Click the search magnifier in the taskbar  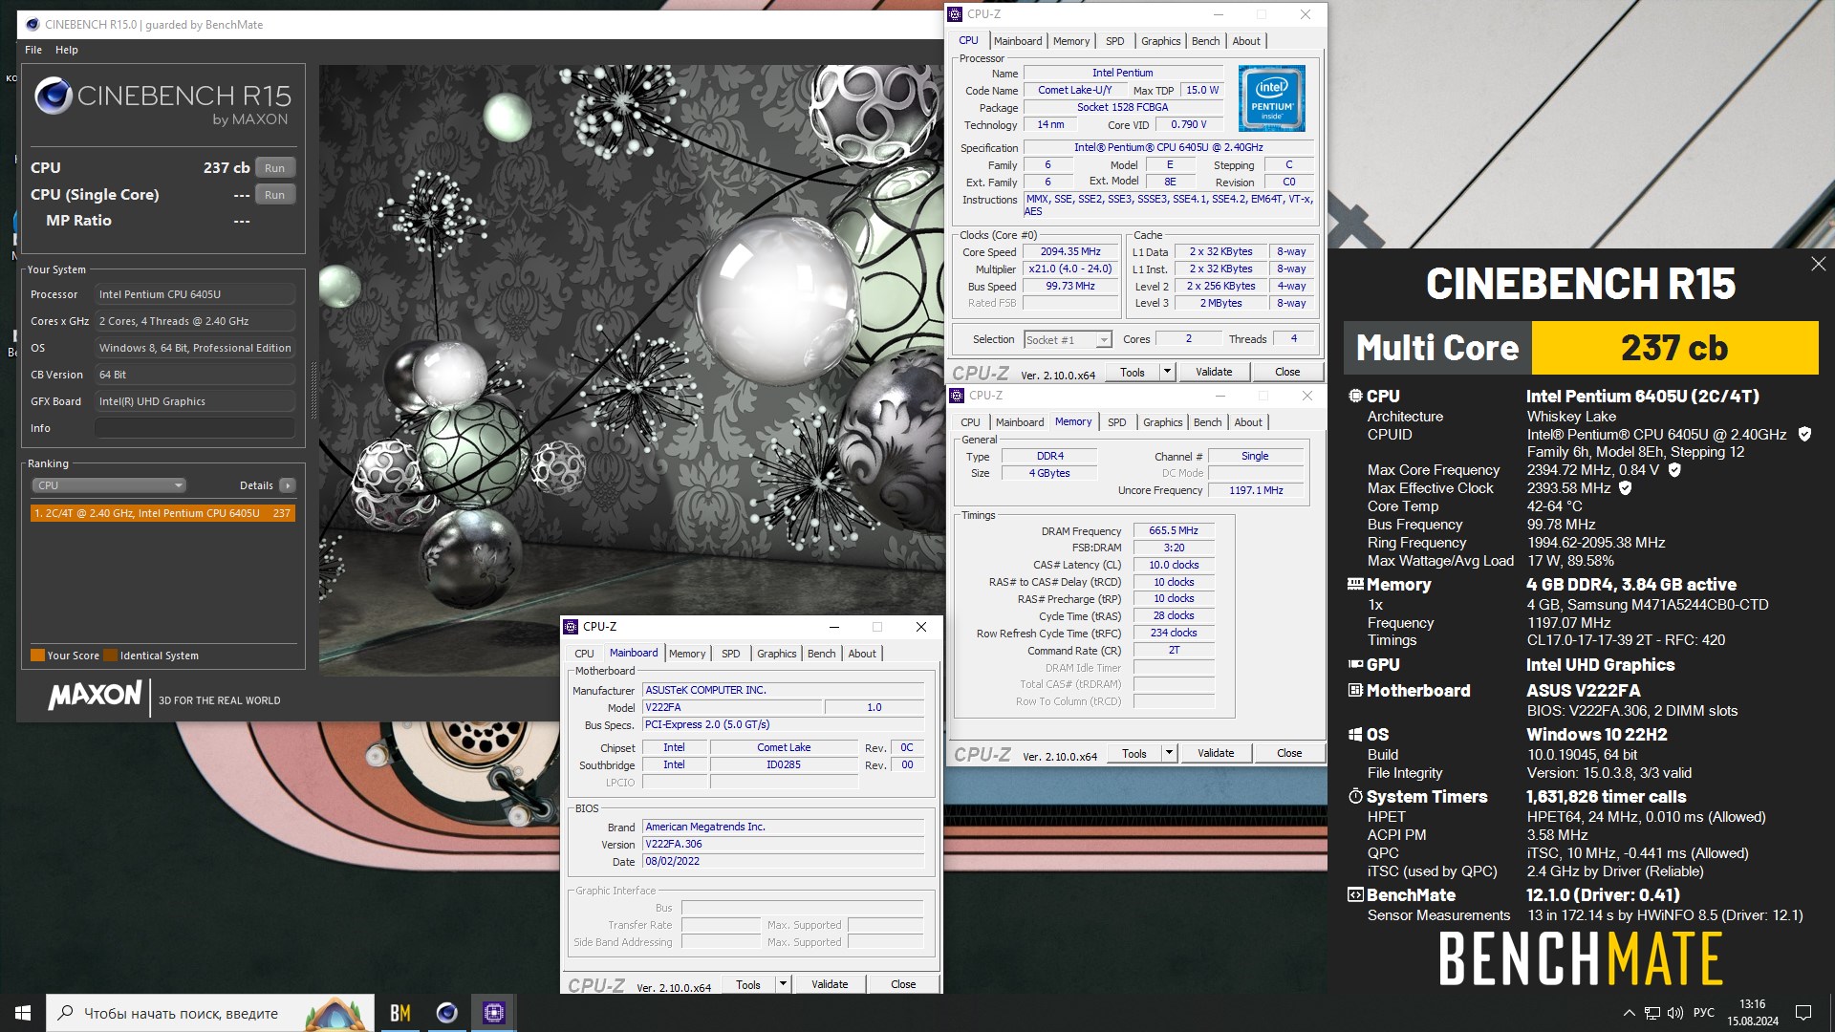point(65,1013)
